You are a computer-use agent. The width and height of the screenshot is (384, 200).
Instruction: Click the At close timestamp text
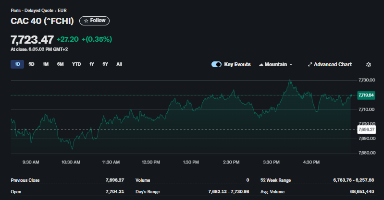click(39, 49)
